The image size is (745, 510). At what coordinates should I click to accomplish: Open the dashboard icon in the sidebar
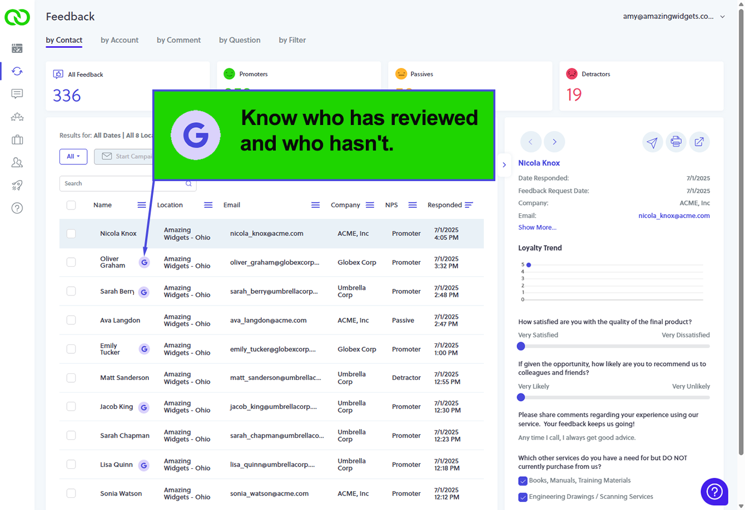(17, 48)
